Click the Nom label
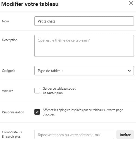This screenshot has height=141, width=136. [x=5, y=21]
